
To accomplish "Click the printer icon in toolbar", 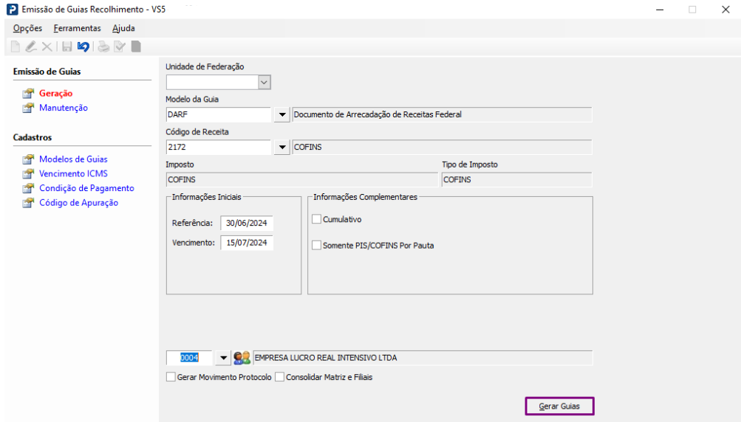I will tap(104, 46).
